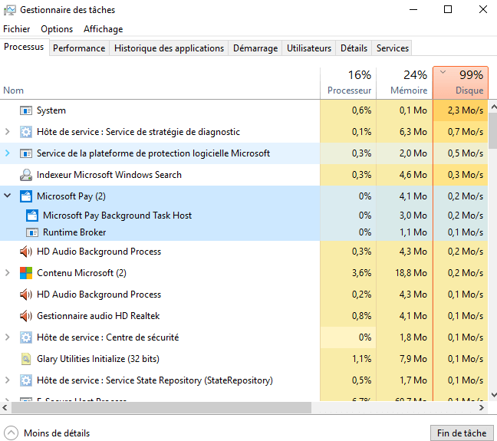
Task: Click the Microsoft Pay (2) wallet icon
Action: click(25, 196)
